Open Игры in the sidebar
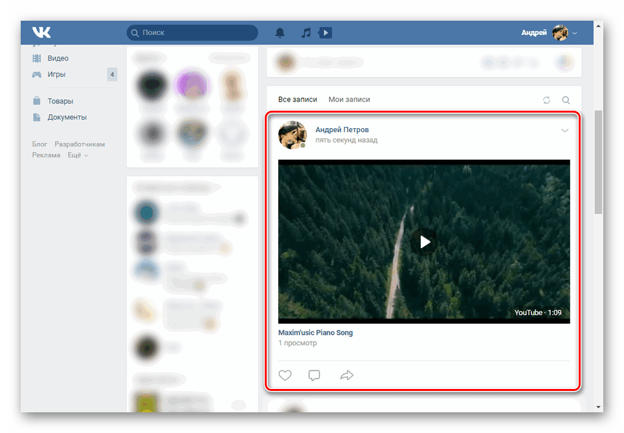This screenshot has height=433, width=624. pos(56,74)
